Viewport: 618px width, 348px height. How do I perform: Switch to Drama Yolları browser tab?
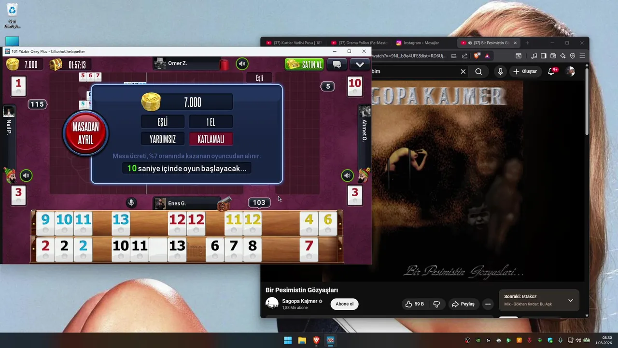click(359, 43)
